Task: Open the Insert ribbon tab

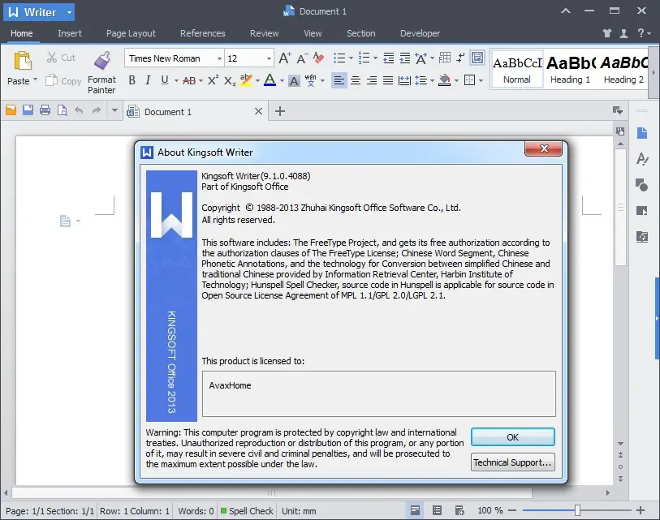Action: pyautogui.click(x=70, y=33)
